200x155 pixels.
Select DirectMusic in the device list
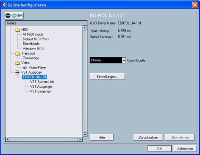tap(31, 44)
